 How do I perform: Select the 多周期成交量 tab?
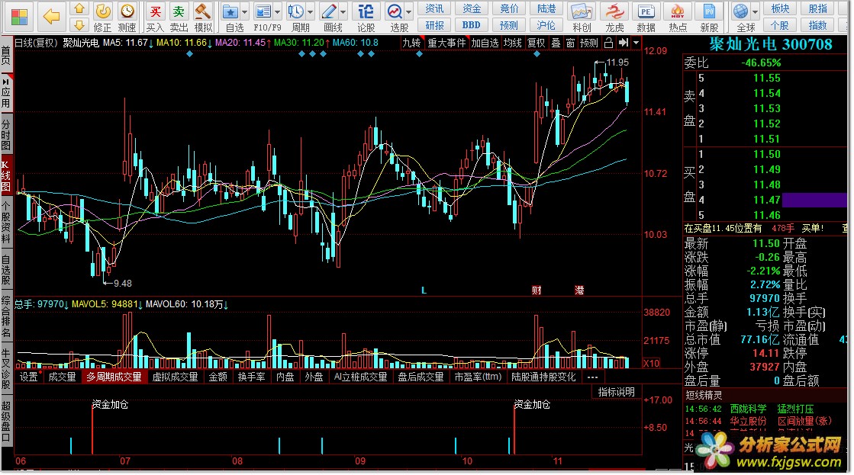pos(114,377)
